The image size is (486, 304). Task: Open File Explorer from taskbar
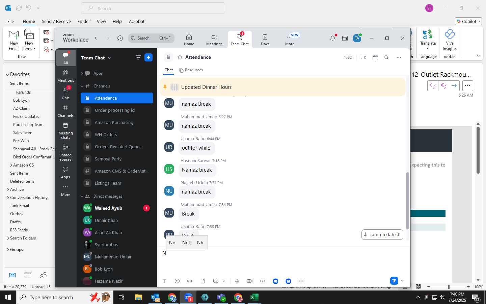click(139, 297)
